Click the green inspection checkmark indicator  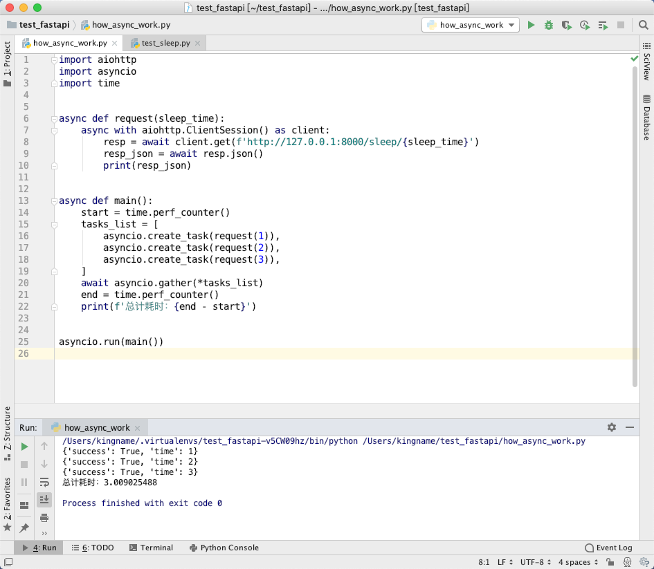[x=635, y=59]
